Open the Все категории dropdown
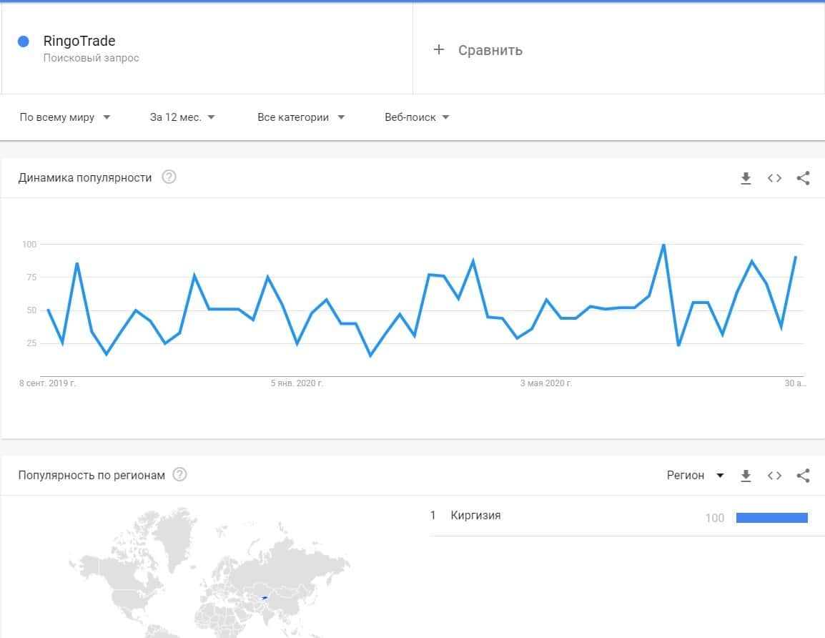 [x=301, y=117]
